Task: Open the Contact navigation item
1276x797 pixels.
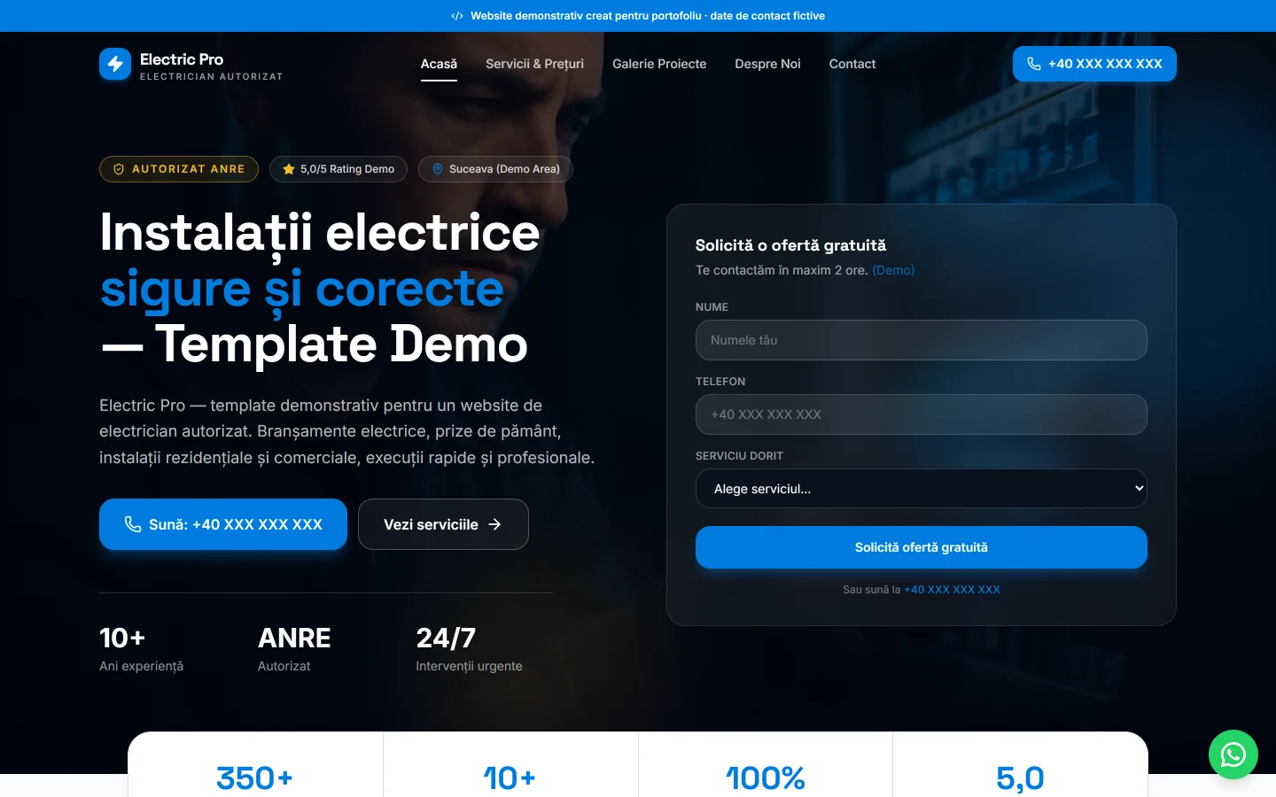Action: click(852, 64)
